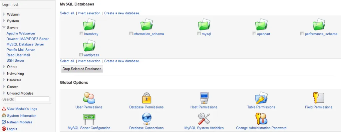
Task: Check the wordpress database checkbox
Action: 81,55
